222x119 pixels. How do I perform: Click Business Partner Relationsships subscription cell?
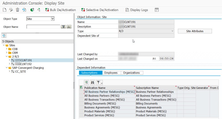click(156, 92)
